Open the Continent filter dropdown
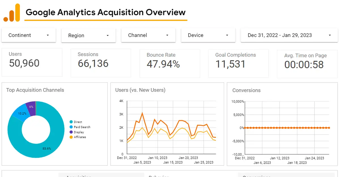 [x=28, y=35]
